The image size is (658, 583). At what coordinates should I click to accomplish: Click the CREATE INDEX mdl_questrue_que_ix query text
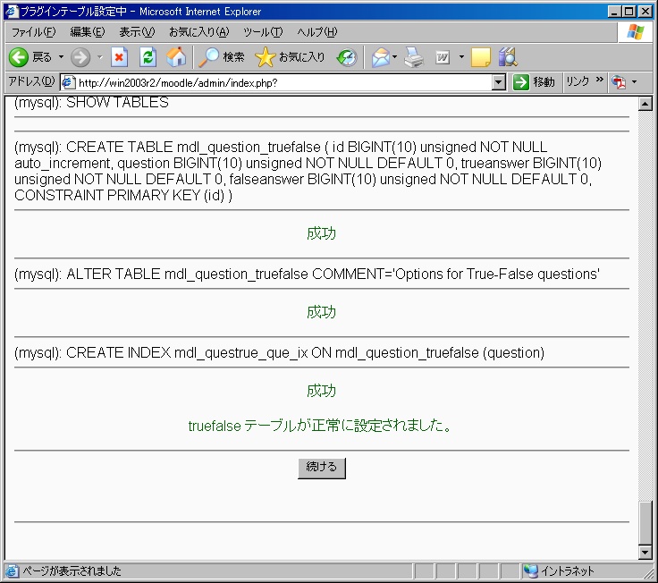pyautogui.click(x=279, y=352)
